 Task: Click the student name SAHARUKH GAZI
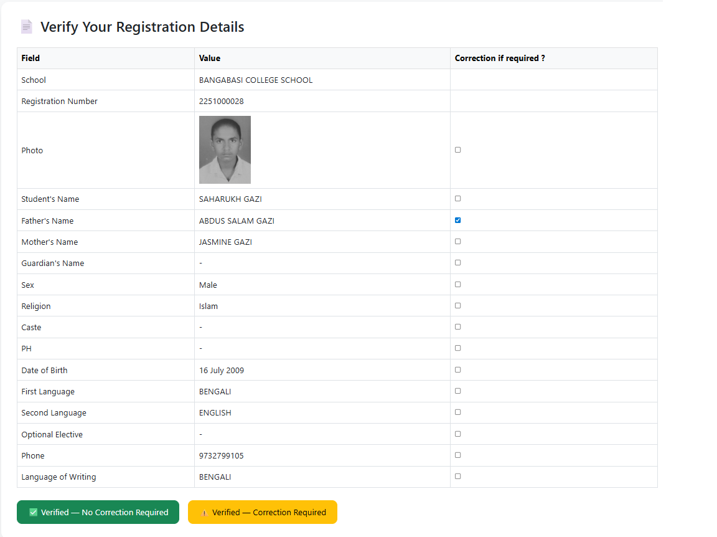230,199
